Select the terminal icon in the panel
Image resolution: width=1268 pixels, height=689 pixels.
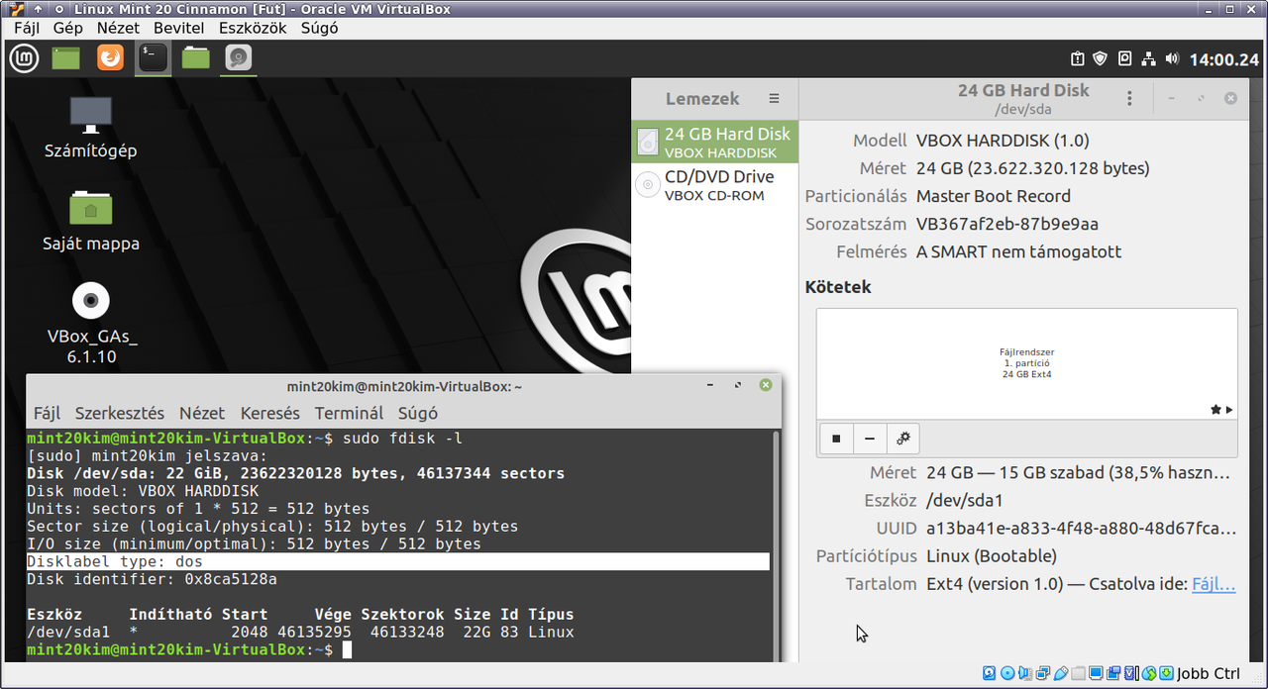(x=153, y=58)
